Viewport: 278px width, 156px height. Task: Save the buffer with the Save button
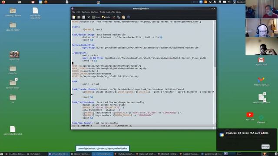(96, 17)
